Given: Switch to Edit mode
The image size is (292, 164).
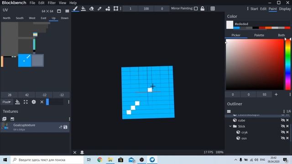Looking at the screenshot, I should pyautogui.click(x=263, y=9).
